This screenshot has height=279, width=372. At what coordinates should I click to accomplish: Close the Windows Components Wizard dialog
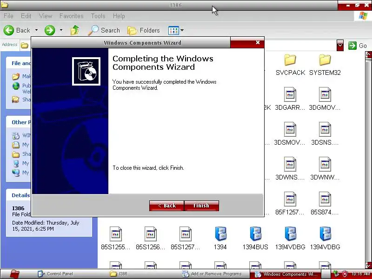(258, 43)
